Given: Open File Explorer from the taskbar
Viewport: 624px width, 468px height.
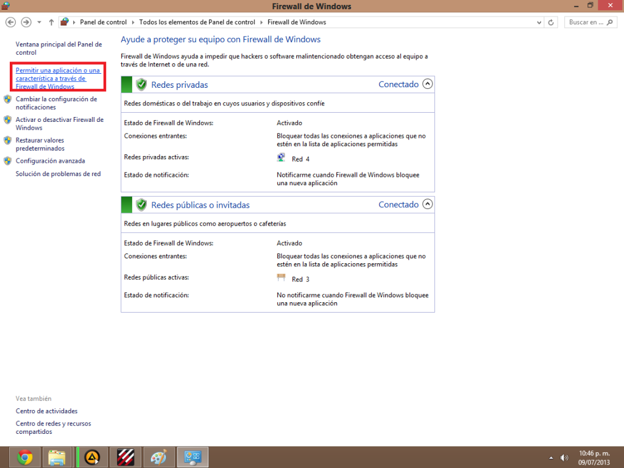Looking at the screenshot, I should pos(57,457).
